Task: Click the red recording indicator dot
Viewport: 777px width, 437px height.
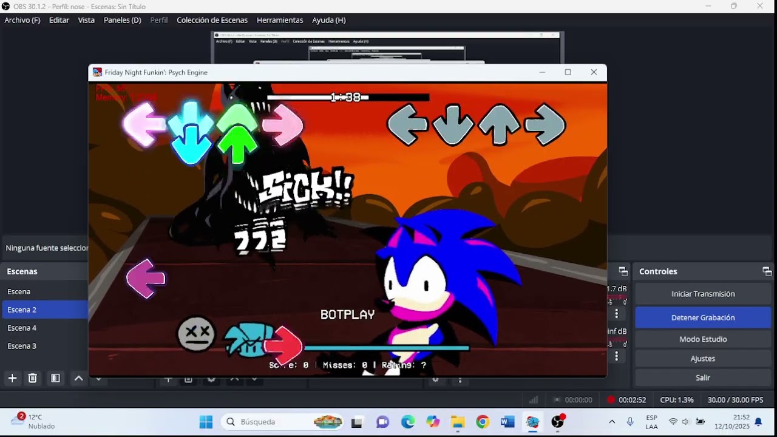Action: pos(611,400)
